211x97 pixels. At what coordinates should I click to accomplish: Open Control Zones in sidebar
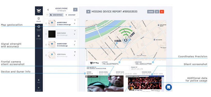point(39,28)
